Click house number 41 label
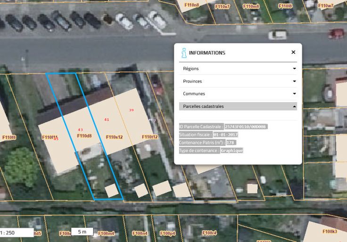347x242 pixels. pos(107,120)
